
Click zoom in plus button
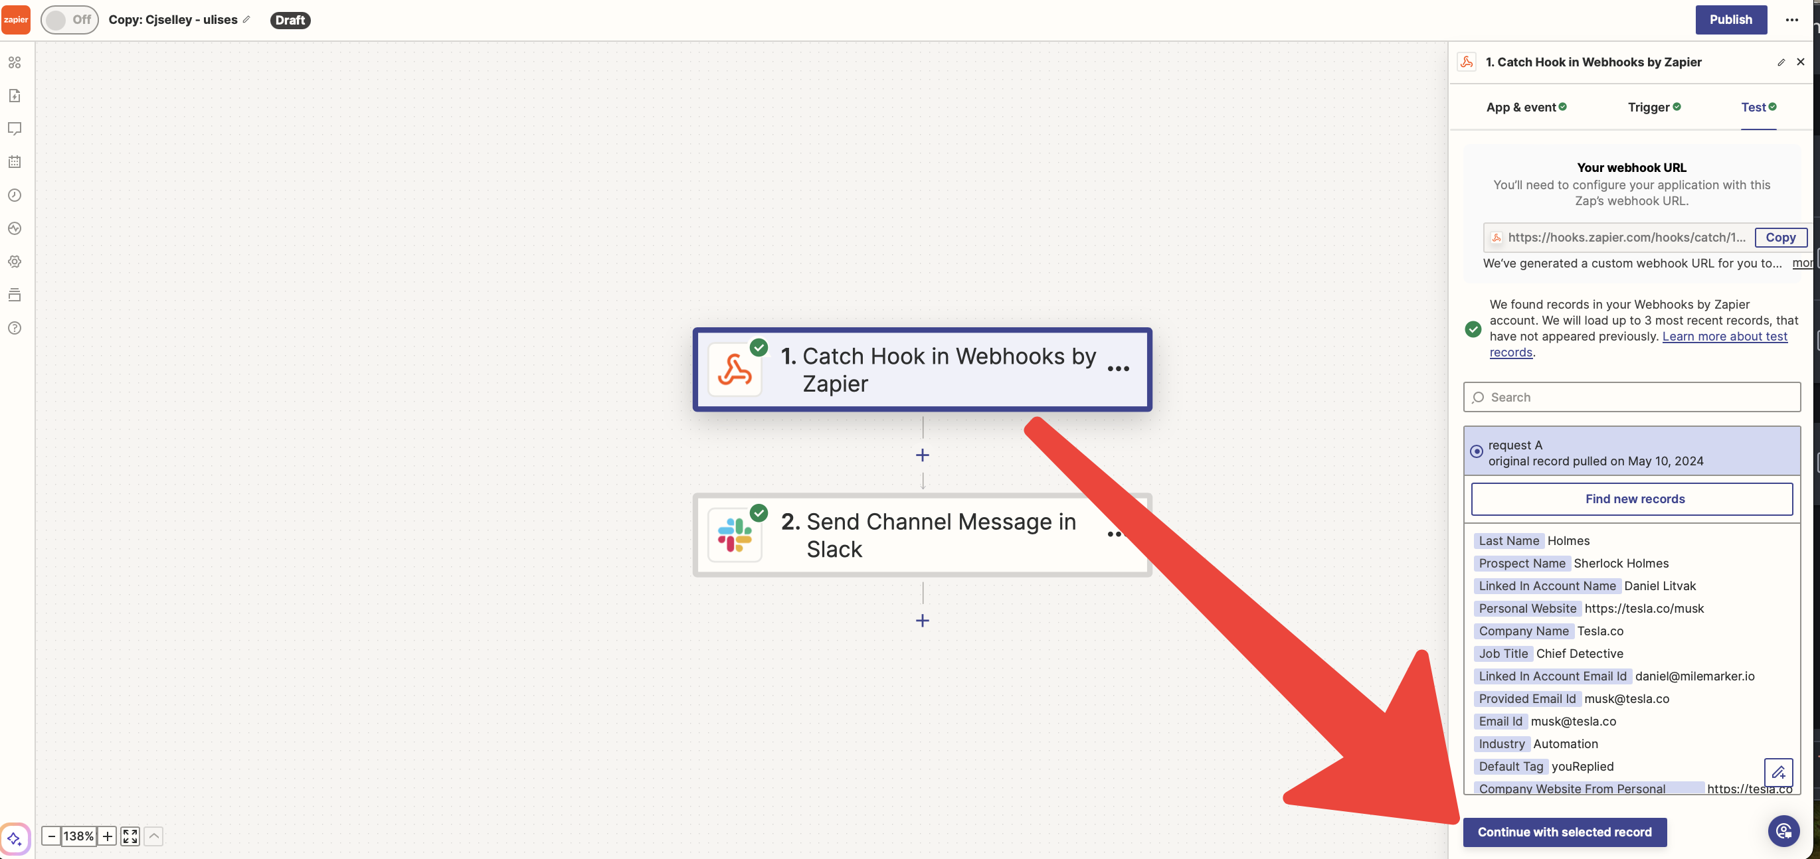pos(107,836)
